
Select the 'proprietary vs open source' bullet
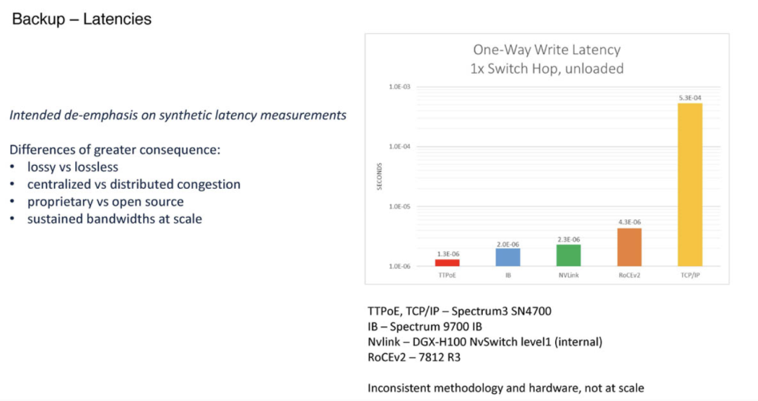coord(105,202)
